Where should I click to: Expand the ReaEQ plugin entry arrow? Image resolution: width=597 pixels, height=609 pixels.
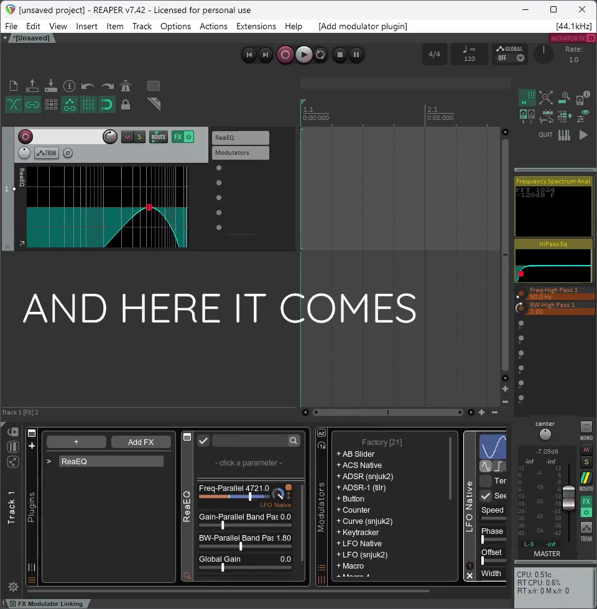49,462
